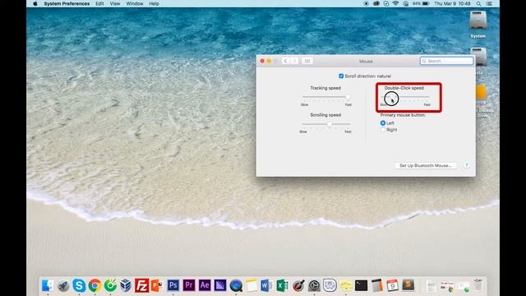The width and height of the screenshot is (526, 296).
Task: Open QuickTime Player in the Dock
Action: click(x=236, y=285)
